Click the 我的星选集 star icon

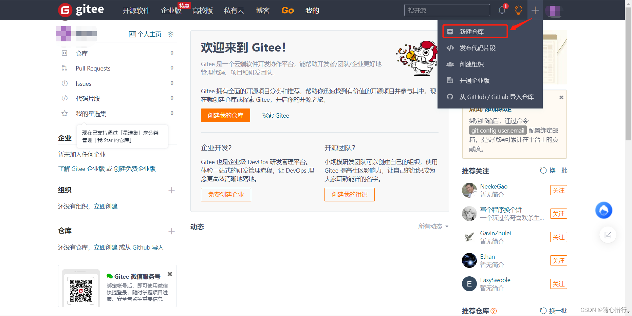click(x=64, y=114)
